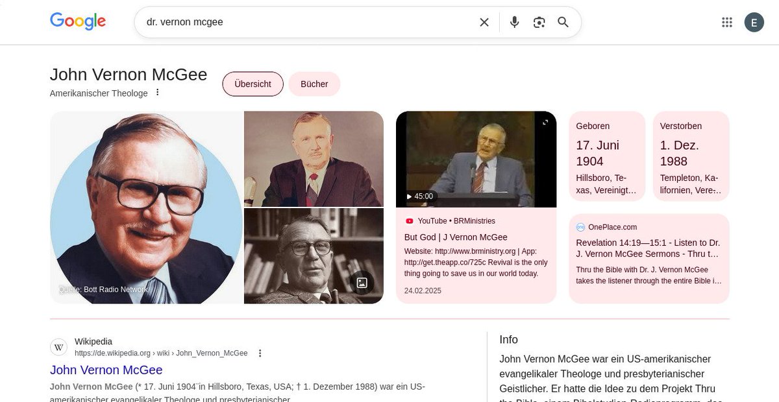Click the Quelle: Bott Radio Network caption
This screenshot has height=402, width=779.
pos(103,290)
